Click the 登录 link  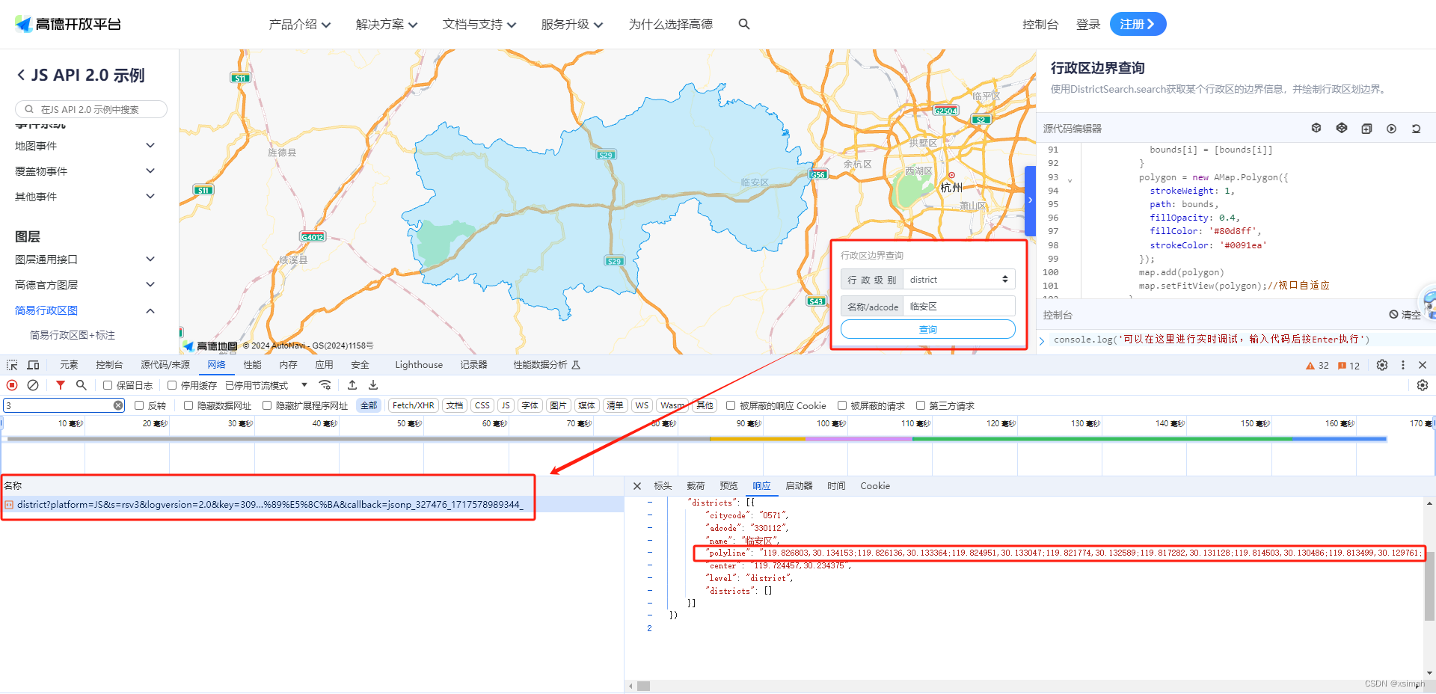1088,25
